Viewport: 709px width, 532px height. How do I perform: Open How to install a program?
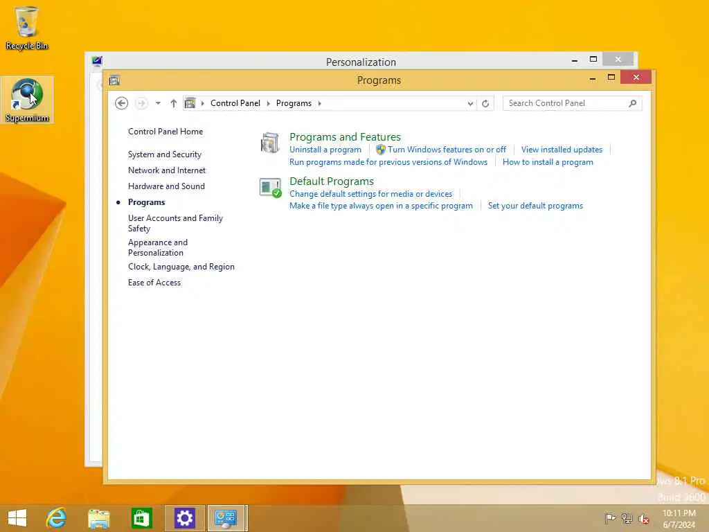pyautogui.click(x=548, y=162)
